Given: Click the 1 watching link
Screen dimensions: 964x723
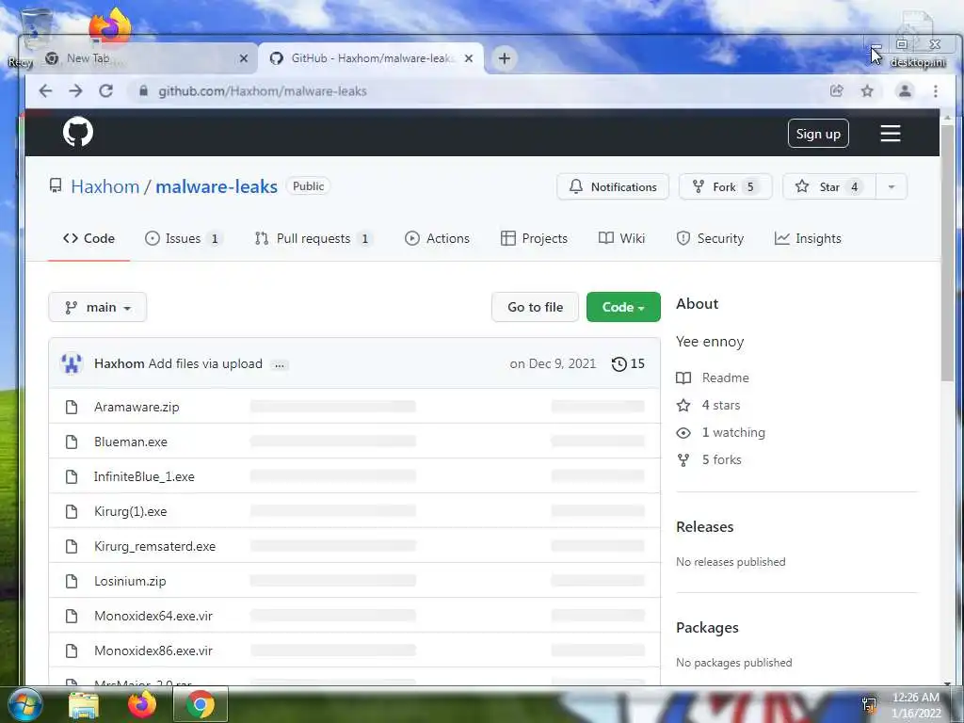Looking at the screenshot, I should (x=733, y=433).
